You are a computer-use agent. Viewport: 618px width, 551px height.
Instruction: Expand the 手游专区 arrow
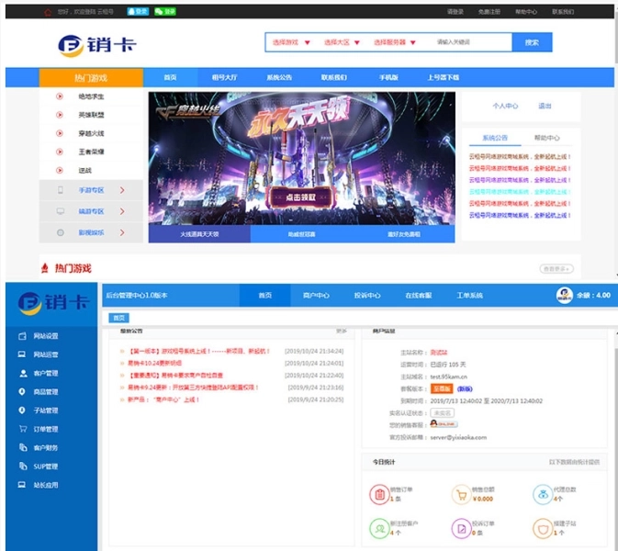click(122, 190)
